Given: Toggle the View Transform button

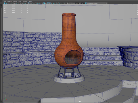Looking at the screenshot, I should (86, 3).
